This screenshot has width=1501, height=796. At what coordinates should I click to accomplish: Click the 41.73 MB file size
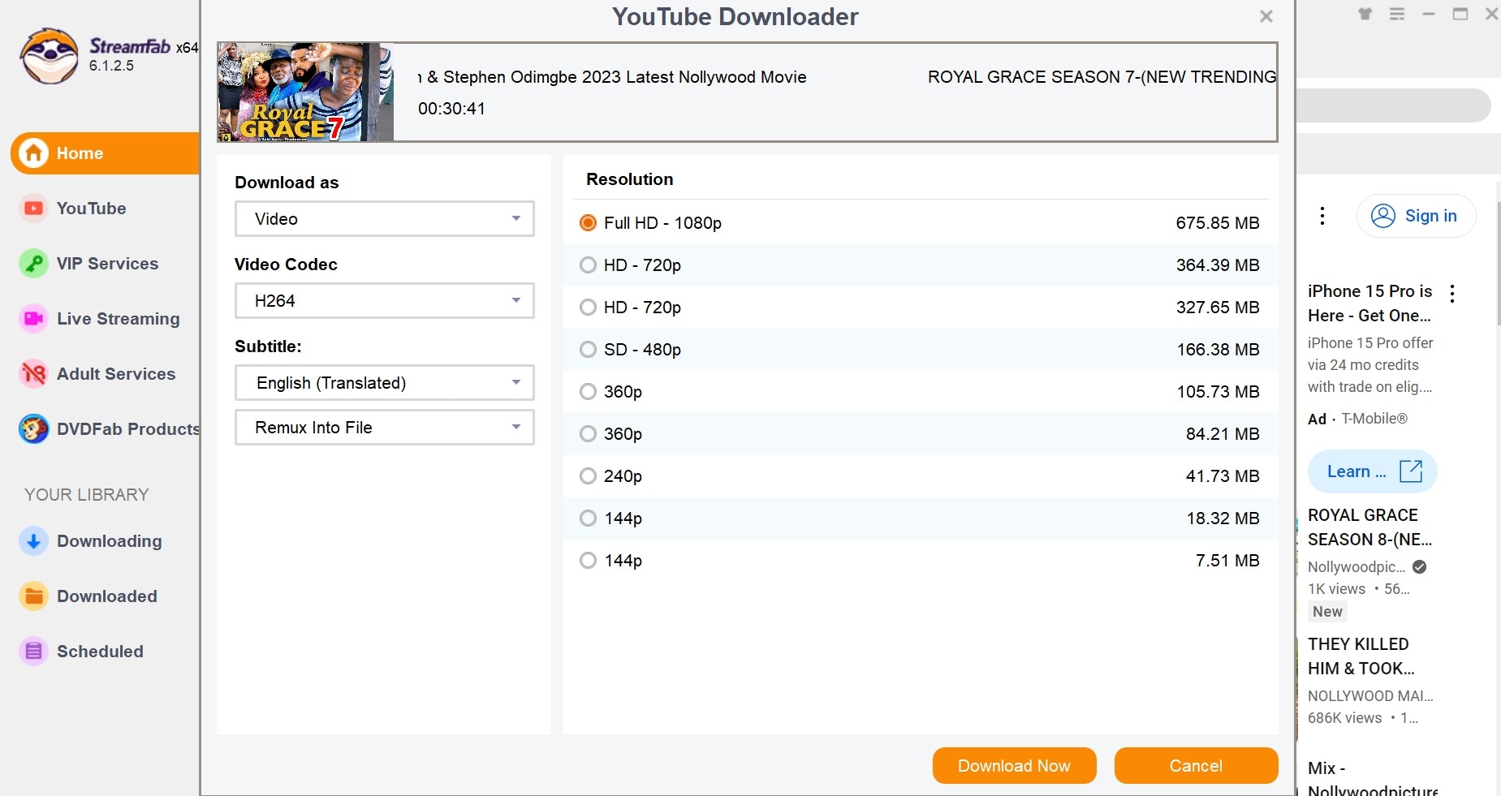click(x=1223, y=476)
